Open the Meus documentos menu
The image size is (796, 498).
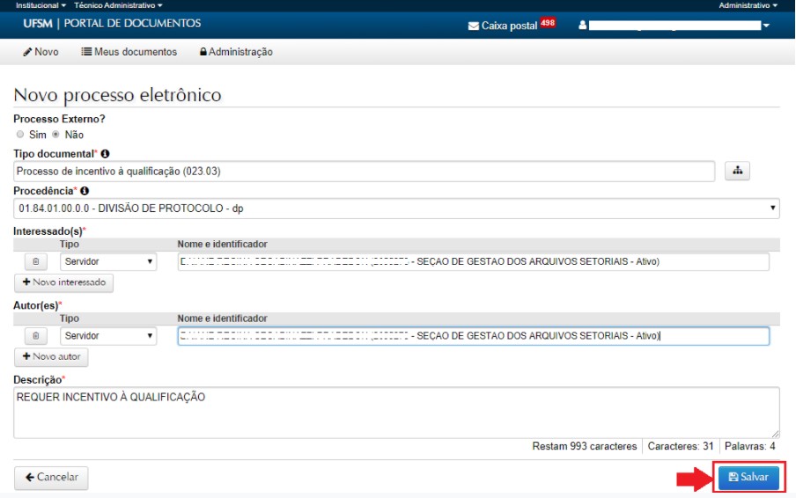pyautogui.click(x=129, y=52)
